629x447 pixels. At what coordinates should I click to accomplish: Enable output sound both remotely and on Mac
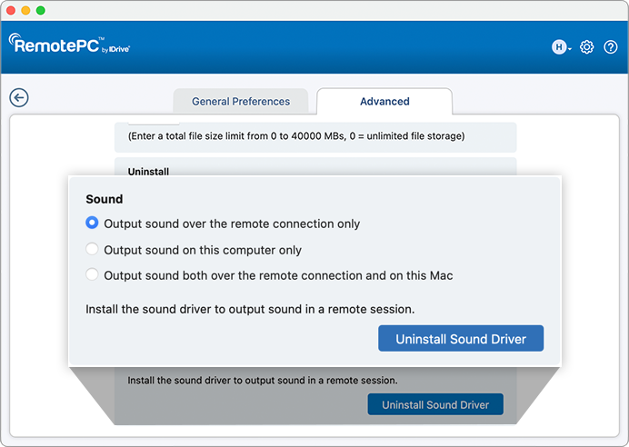(92, 275)
